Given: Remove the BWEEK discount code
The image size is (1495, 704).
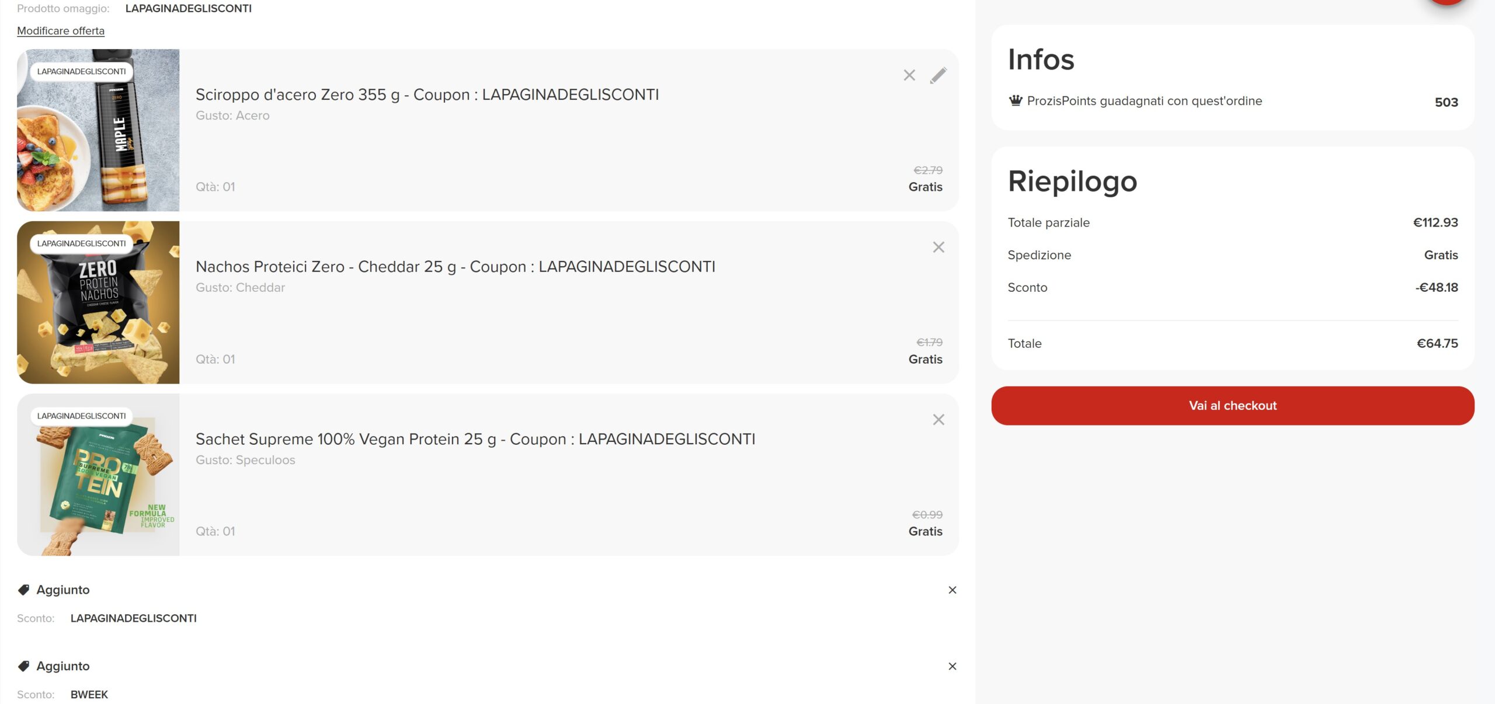Looking at the screenshot, I should (952, 667).
